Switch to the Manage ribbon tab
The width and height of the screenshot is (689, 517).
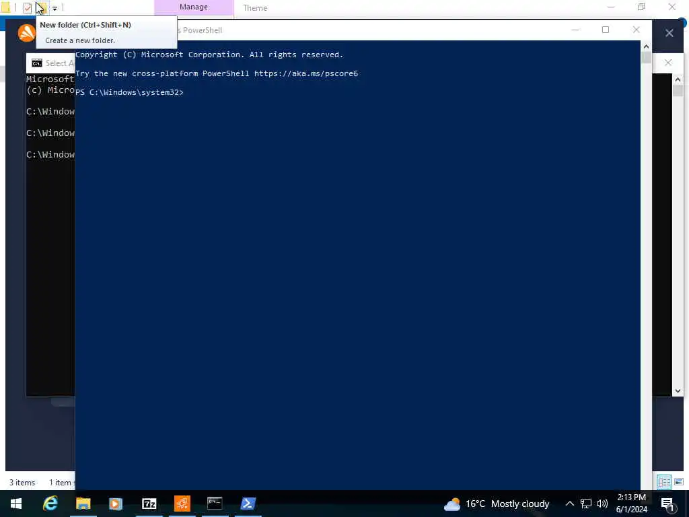click(x=193, y=7)
